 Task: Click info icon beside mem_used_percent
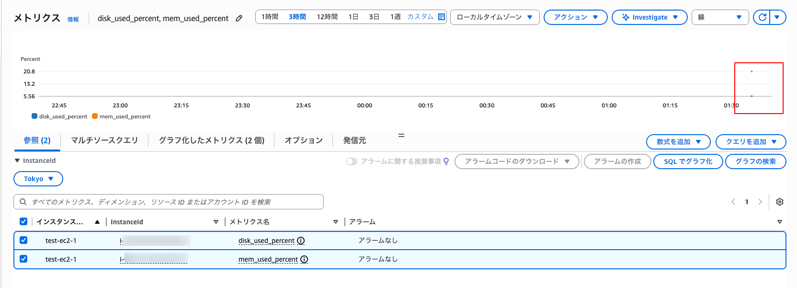[x=304, y=259]
